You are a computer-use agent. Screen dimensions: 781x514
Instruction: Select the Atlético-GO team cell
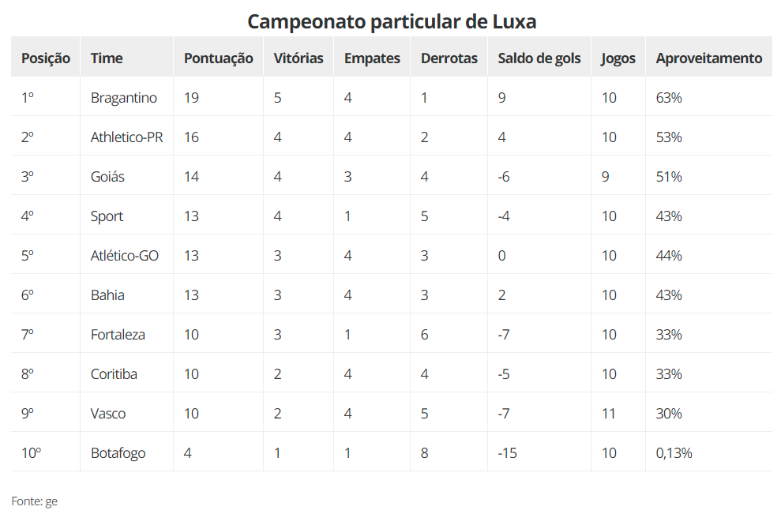[x=125, y=256]
